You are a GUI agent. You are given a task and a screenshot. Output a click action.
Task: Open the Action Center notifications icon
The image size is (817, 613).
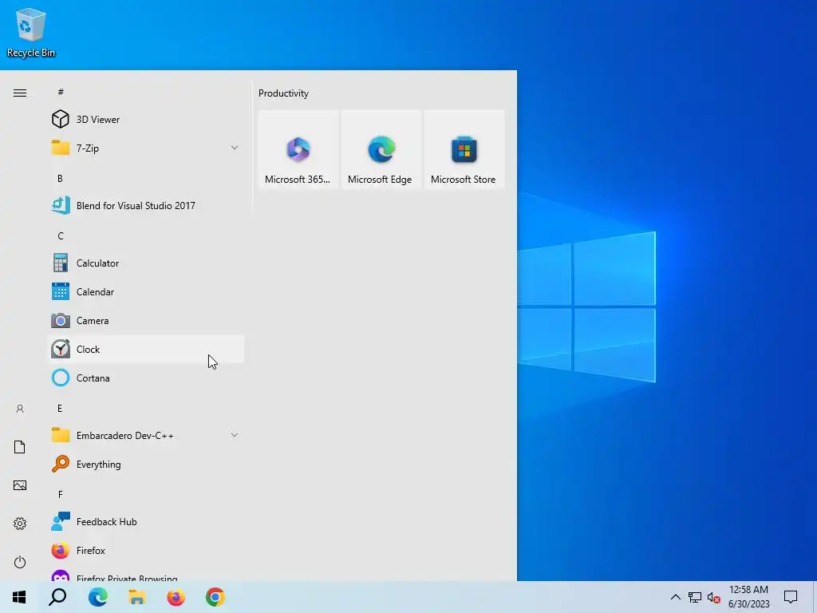pos(791,597)
